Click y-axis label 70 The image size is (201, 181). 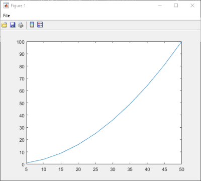pos(22,78)
